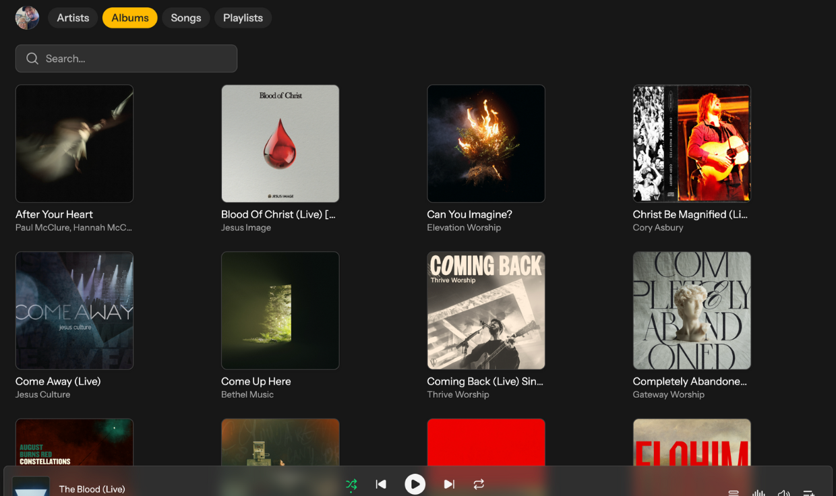The width and height of the screenshot is (836, 496).
Task: Switch to the Artists tab
Action: coord(73,18)
